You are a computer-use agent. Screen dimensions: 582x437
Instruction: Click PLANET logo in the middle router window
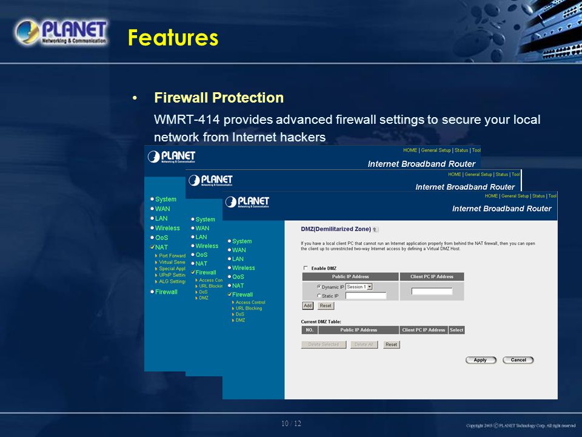click(x=210, y=181)
